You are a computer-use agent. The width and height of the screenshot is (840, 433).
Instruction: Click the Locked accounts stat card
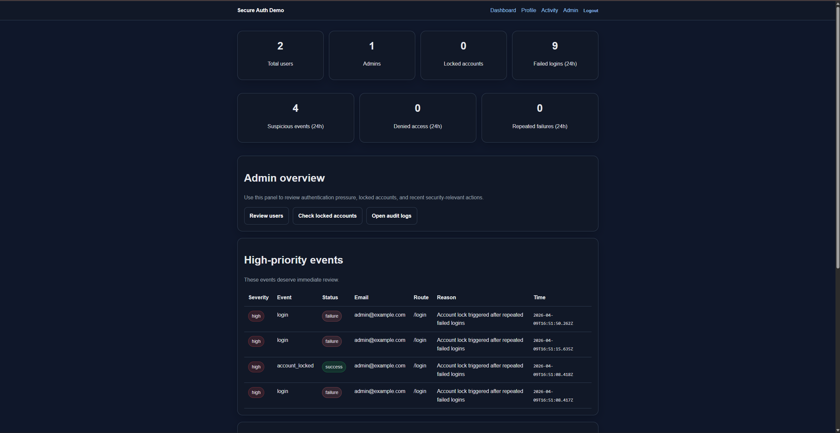click(463, 55)
